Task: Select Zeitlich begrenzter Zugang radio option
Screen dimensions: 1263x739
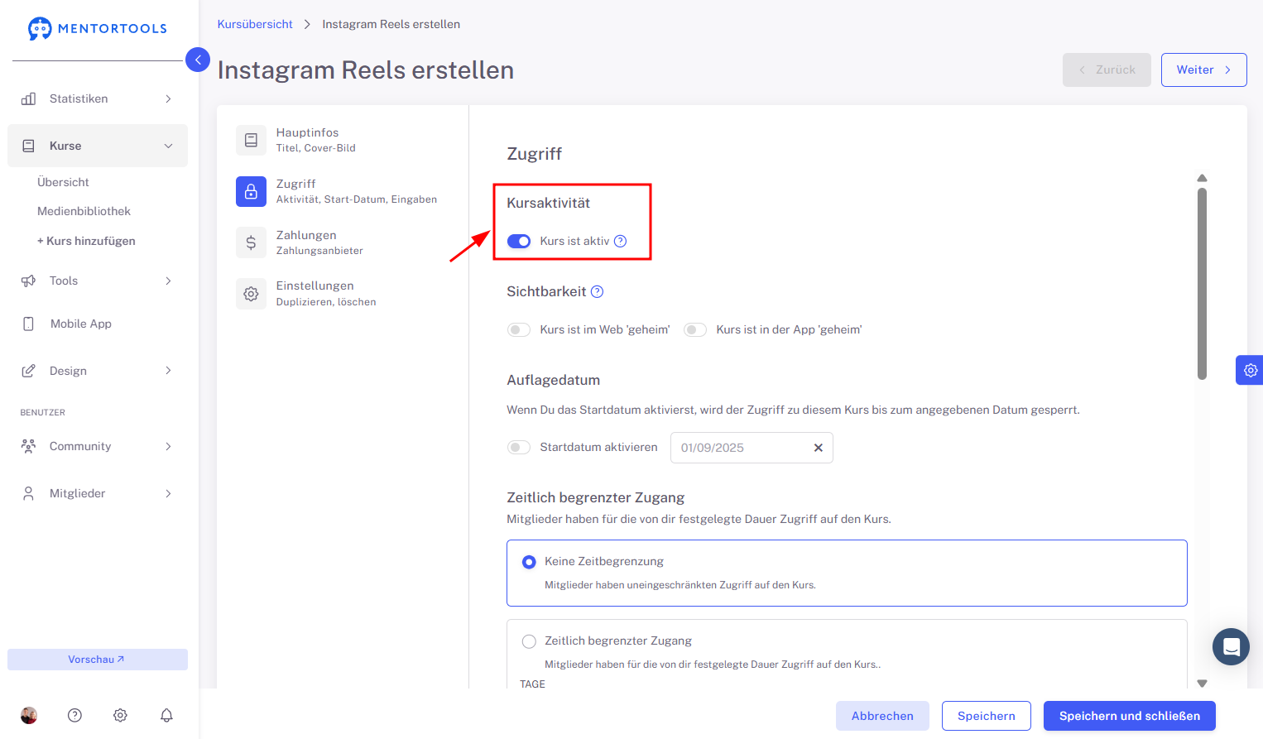Action: point(529,641)
